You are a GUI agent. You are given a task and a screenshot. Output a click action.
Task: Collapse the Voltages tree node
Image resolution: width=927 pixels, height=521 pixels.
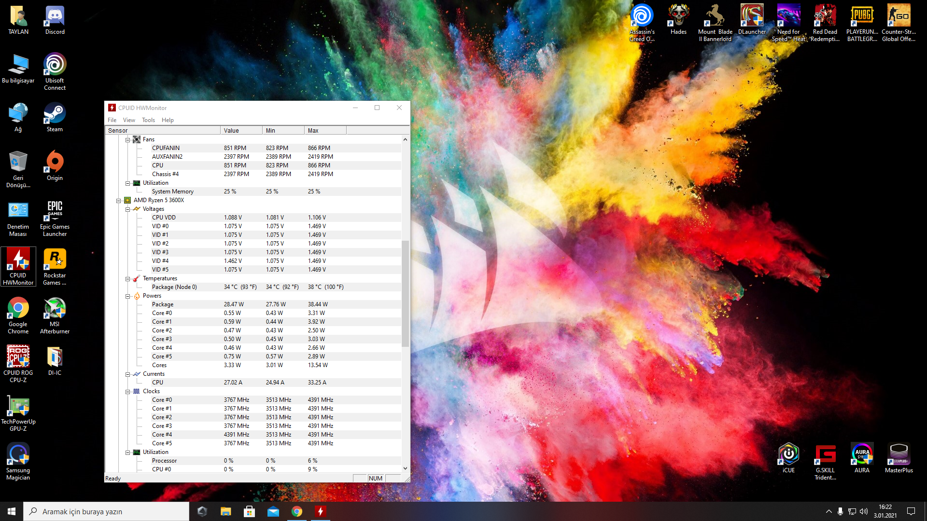click(128, 209)
